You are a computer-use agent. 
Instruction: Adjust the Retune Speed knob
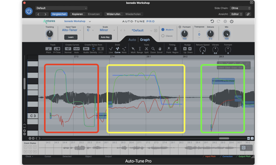tap(203, 50)
